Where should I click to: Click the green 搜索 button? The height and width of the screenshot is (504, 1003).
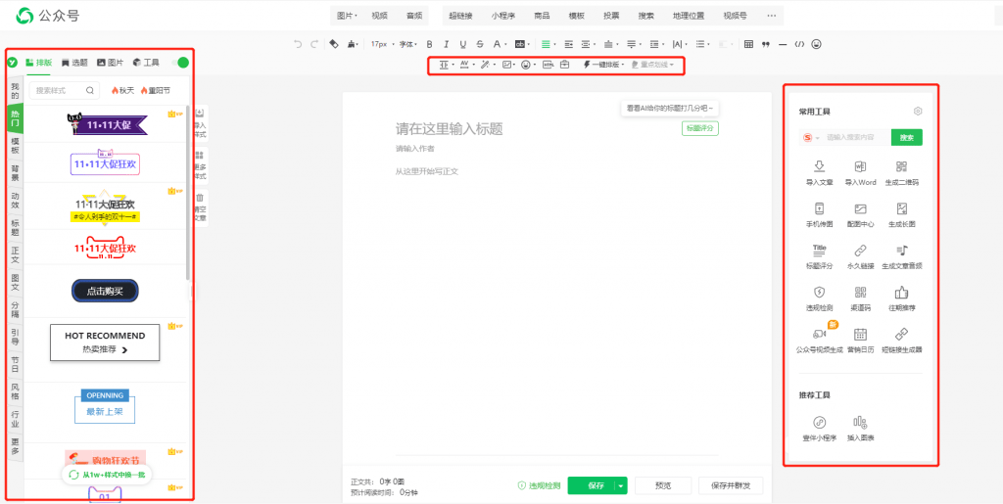[x=906, y=137]
